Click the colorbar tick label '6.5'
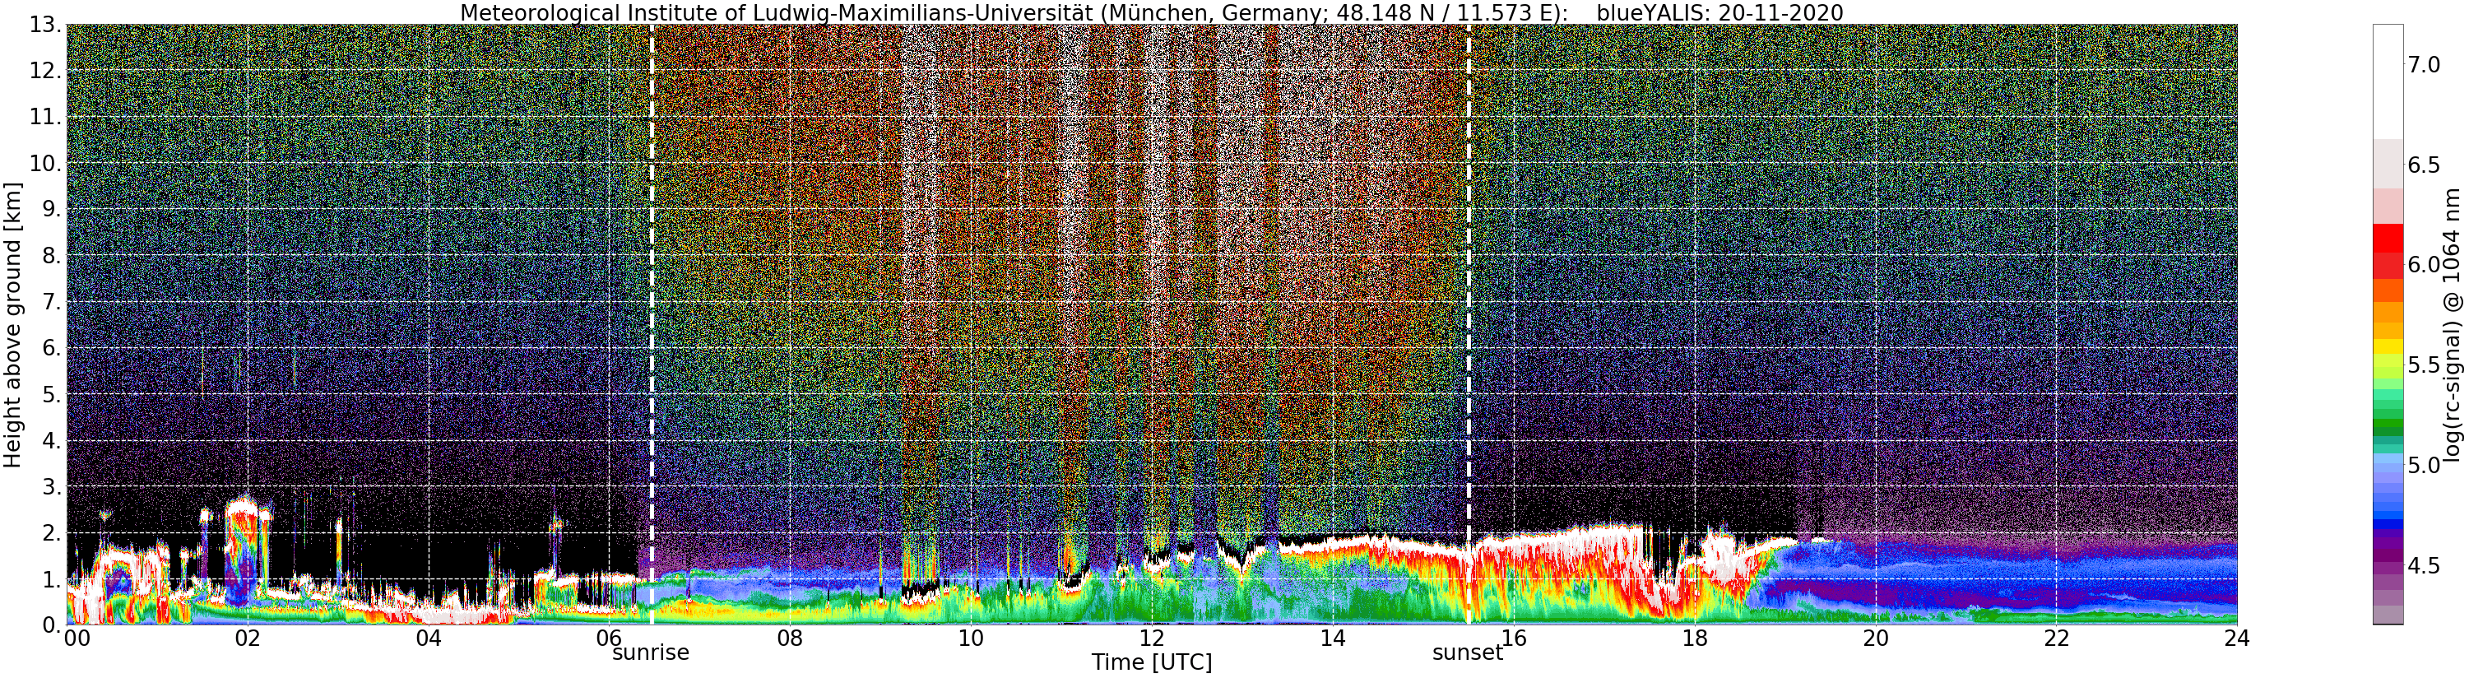 point(2424,165)
